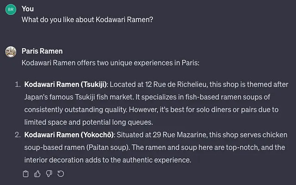Click the bold "Kodawari Ramen (Yokochō)" heading
This screenshot has height=185, width=296.
pyautogui.click(x=69, y=135)
